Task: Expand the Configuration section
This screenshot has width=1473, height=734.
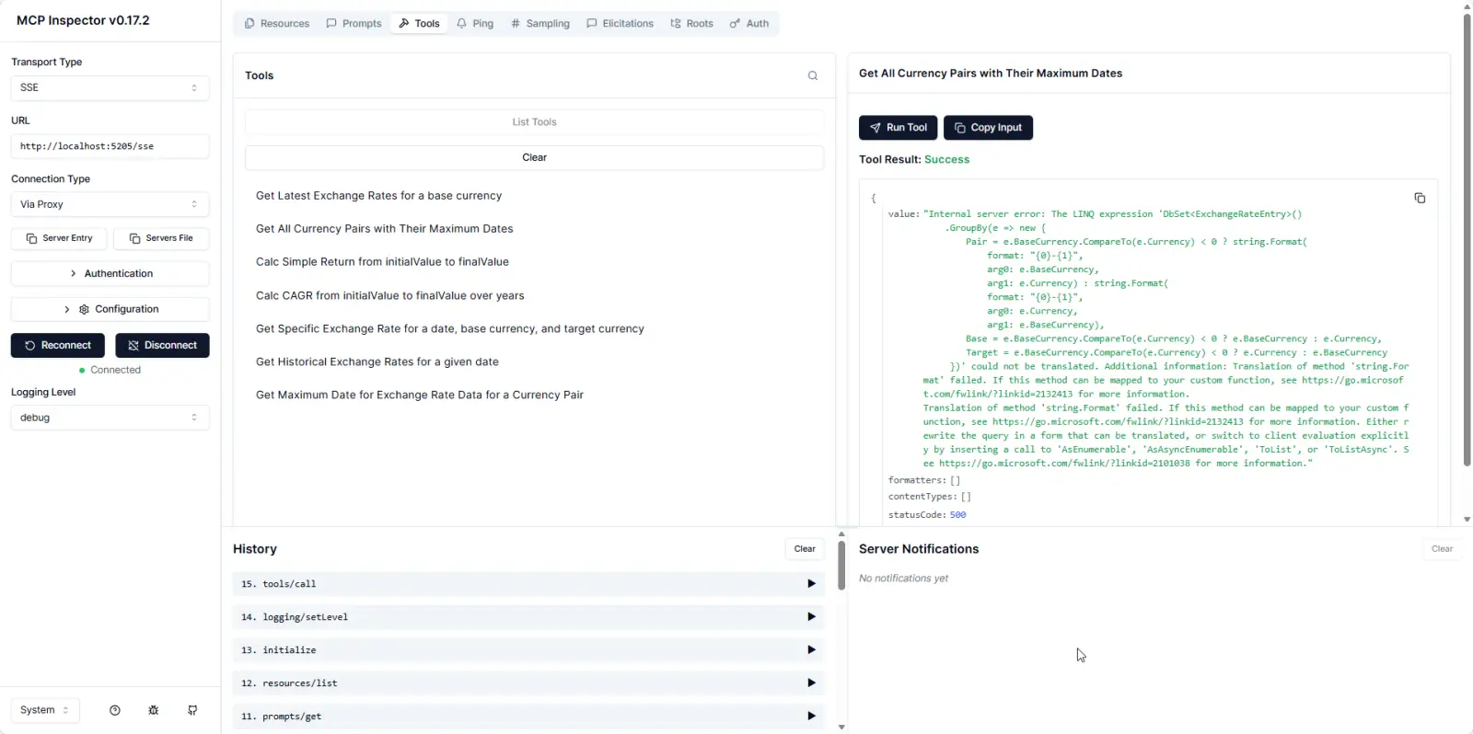Action: pos(110,310)
